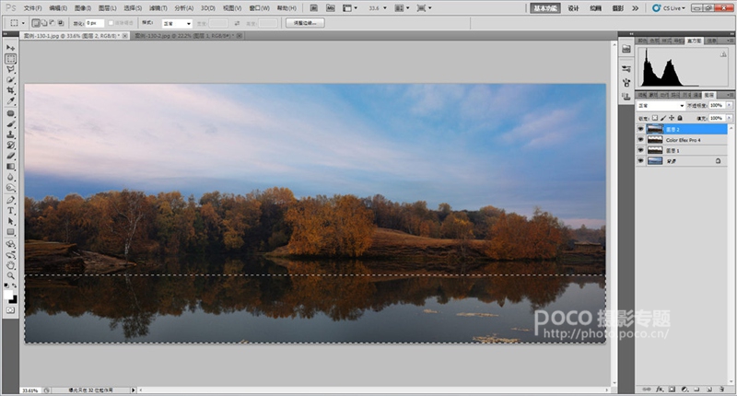The image size is (737, 396).
Task: Open the histogram panel options menu
Action: click(x=730, y=41)
